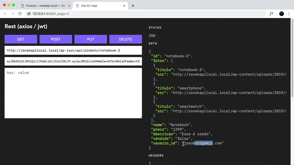The height and width of the screenshot is (165, 294).
Task: Focus the API URL input field
Action: pos(73,50)
